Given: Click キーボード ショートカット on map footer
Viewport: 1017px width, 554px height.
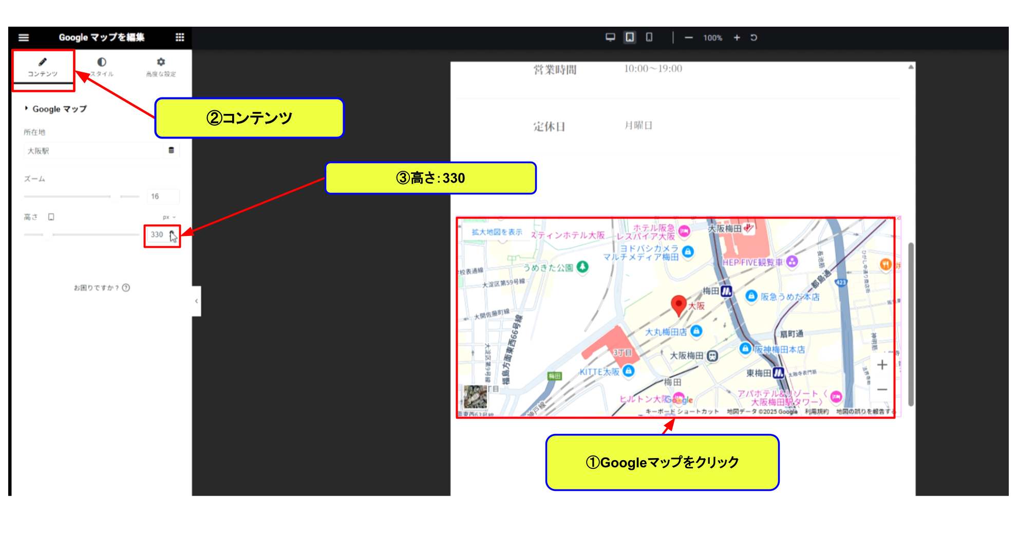Looking at the screenshot, I should point(682,411).
